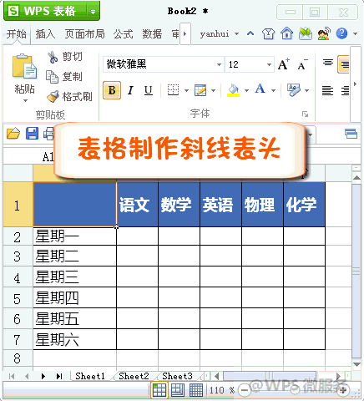Click the skin shirt icon
Screen dimensions: 364x401
pos(268,33)
